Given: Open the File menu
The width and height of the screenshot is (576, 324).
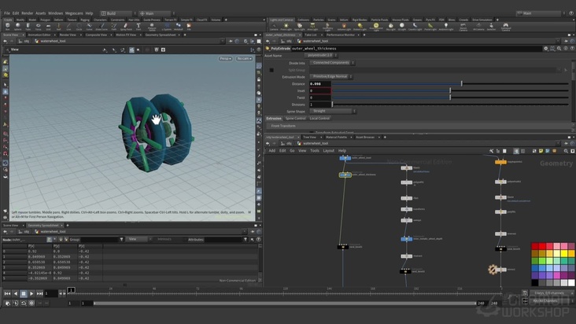Looking at the screenshot, I should tap(7, 13).
